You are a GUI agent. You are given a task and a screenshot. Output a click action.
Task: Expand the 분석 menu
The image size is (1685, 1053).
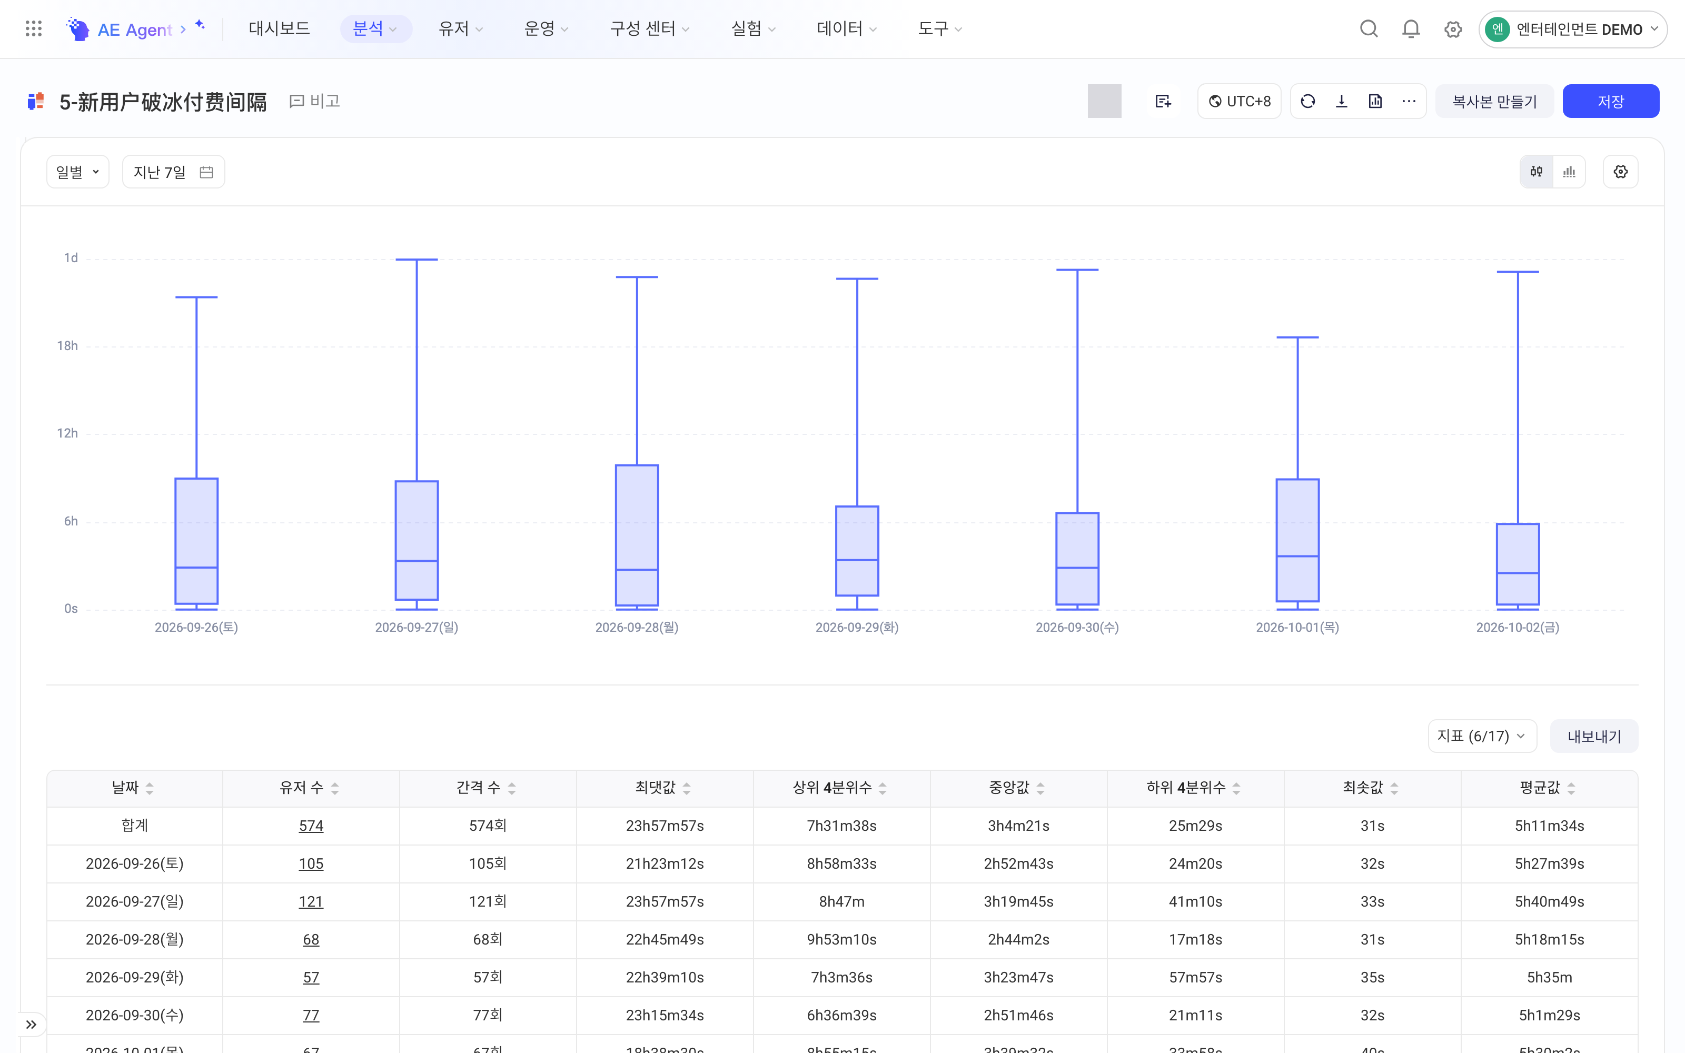pyautogui.click(x=375, y=28)
